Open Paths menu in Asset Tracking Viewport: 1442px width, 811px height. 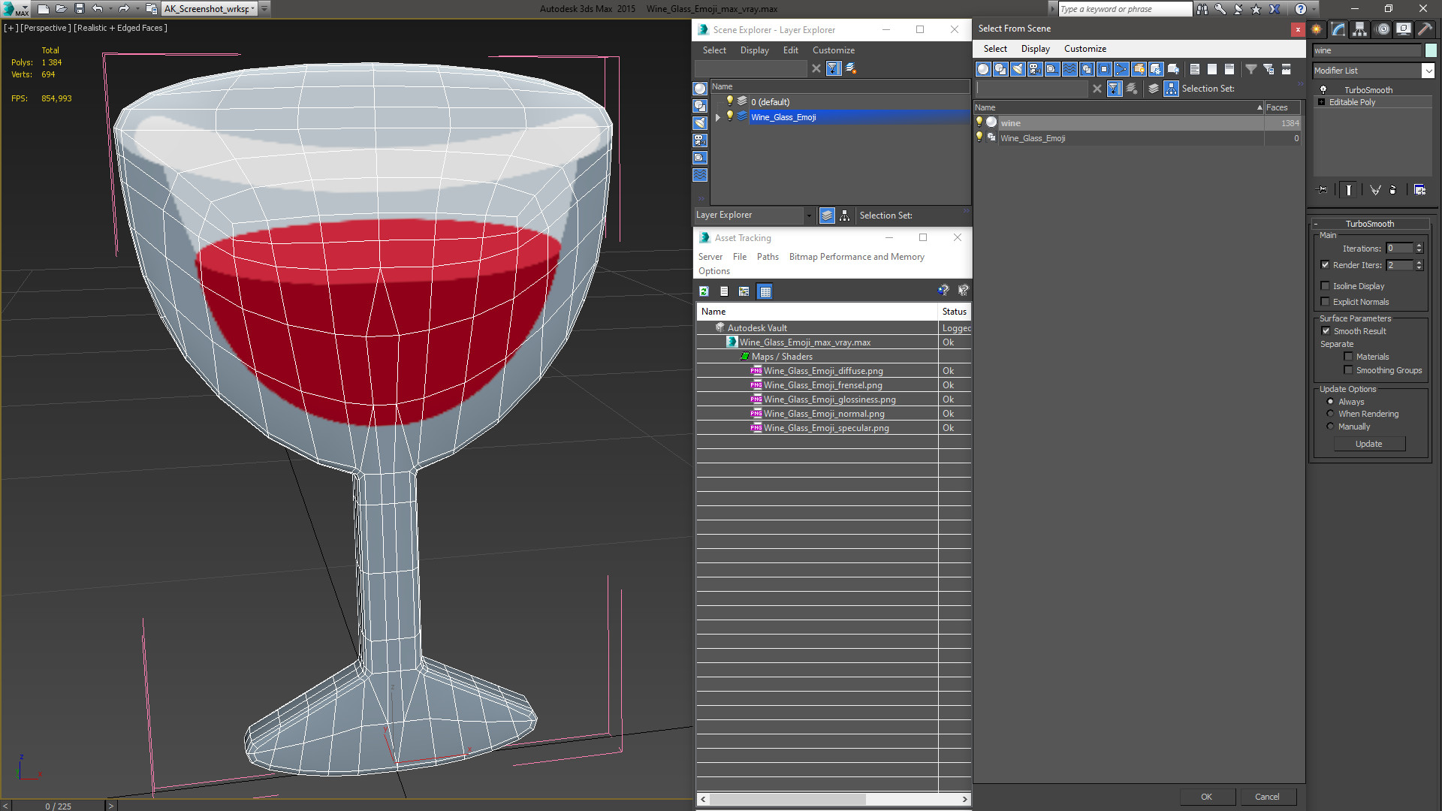[x=768, y=257]
